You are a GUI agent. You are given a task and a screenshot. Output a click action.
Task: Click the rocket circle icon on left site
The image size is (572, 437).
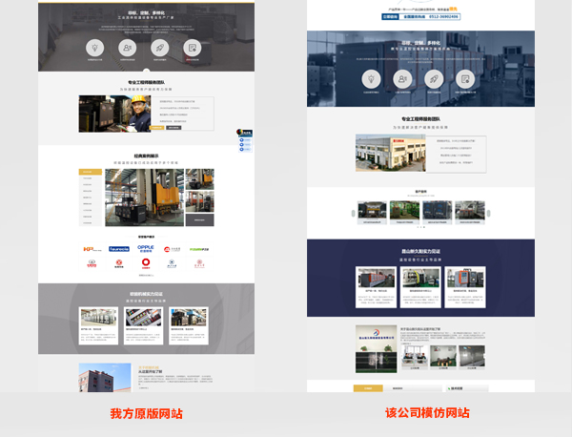coord(159,47)
